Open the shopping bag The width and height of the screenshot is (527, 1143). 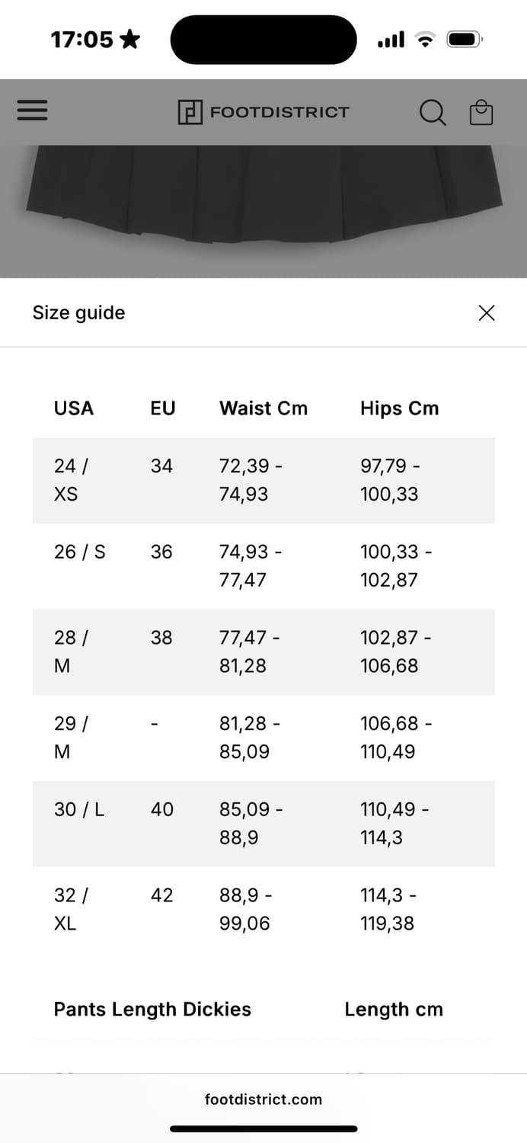pyautogui.click(x=481, y=113)
